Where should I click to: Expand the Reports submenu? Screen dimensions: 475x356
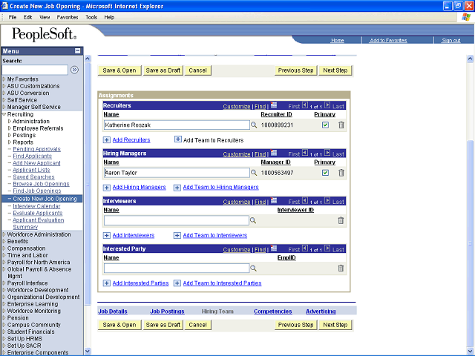10,142
